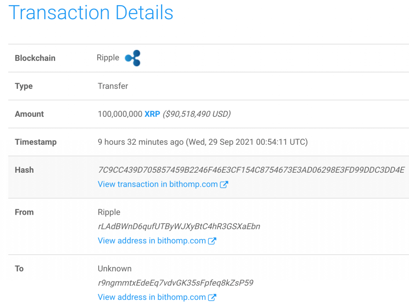Click the Blockchain row label
The height and width of the screenshot is (307, 409).
click(35, 58)
